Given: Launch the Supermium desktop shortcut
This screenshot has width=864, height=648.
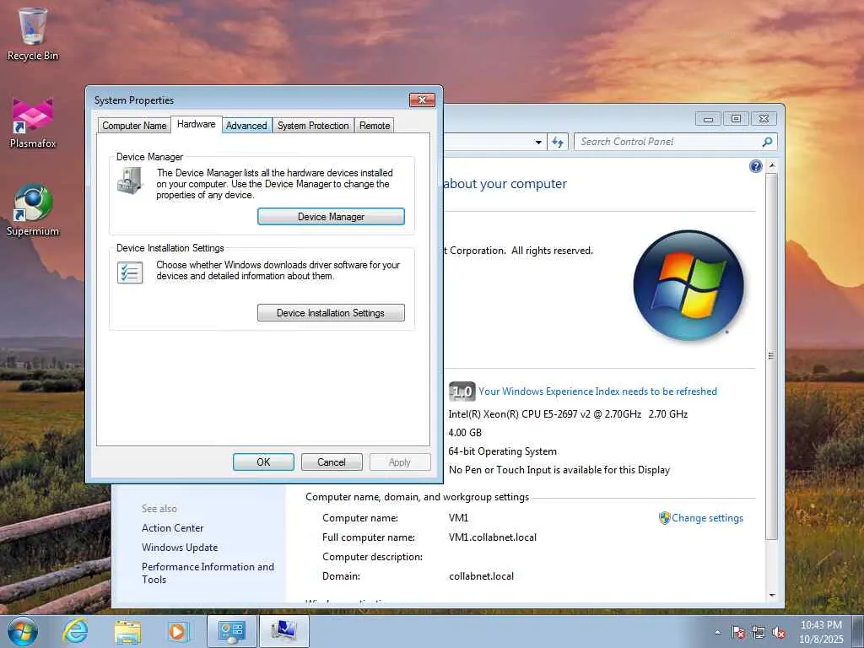Looking at the screenshot, I should 33,209.
